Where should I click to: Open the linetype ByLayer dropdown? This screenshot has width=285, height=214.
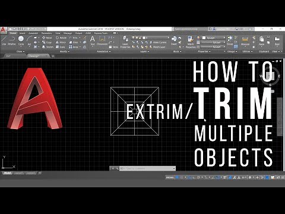click(213, 47)
